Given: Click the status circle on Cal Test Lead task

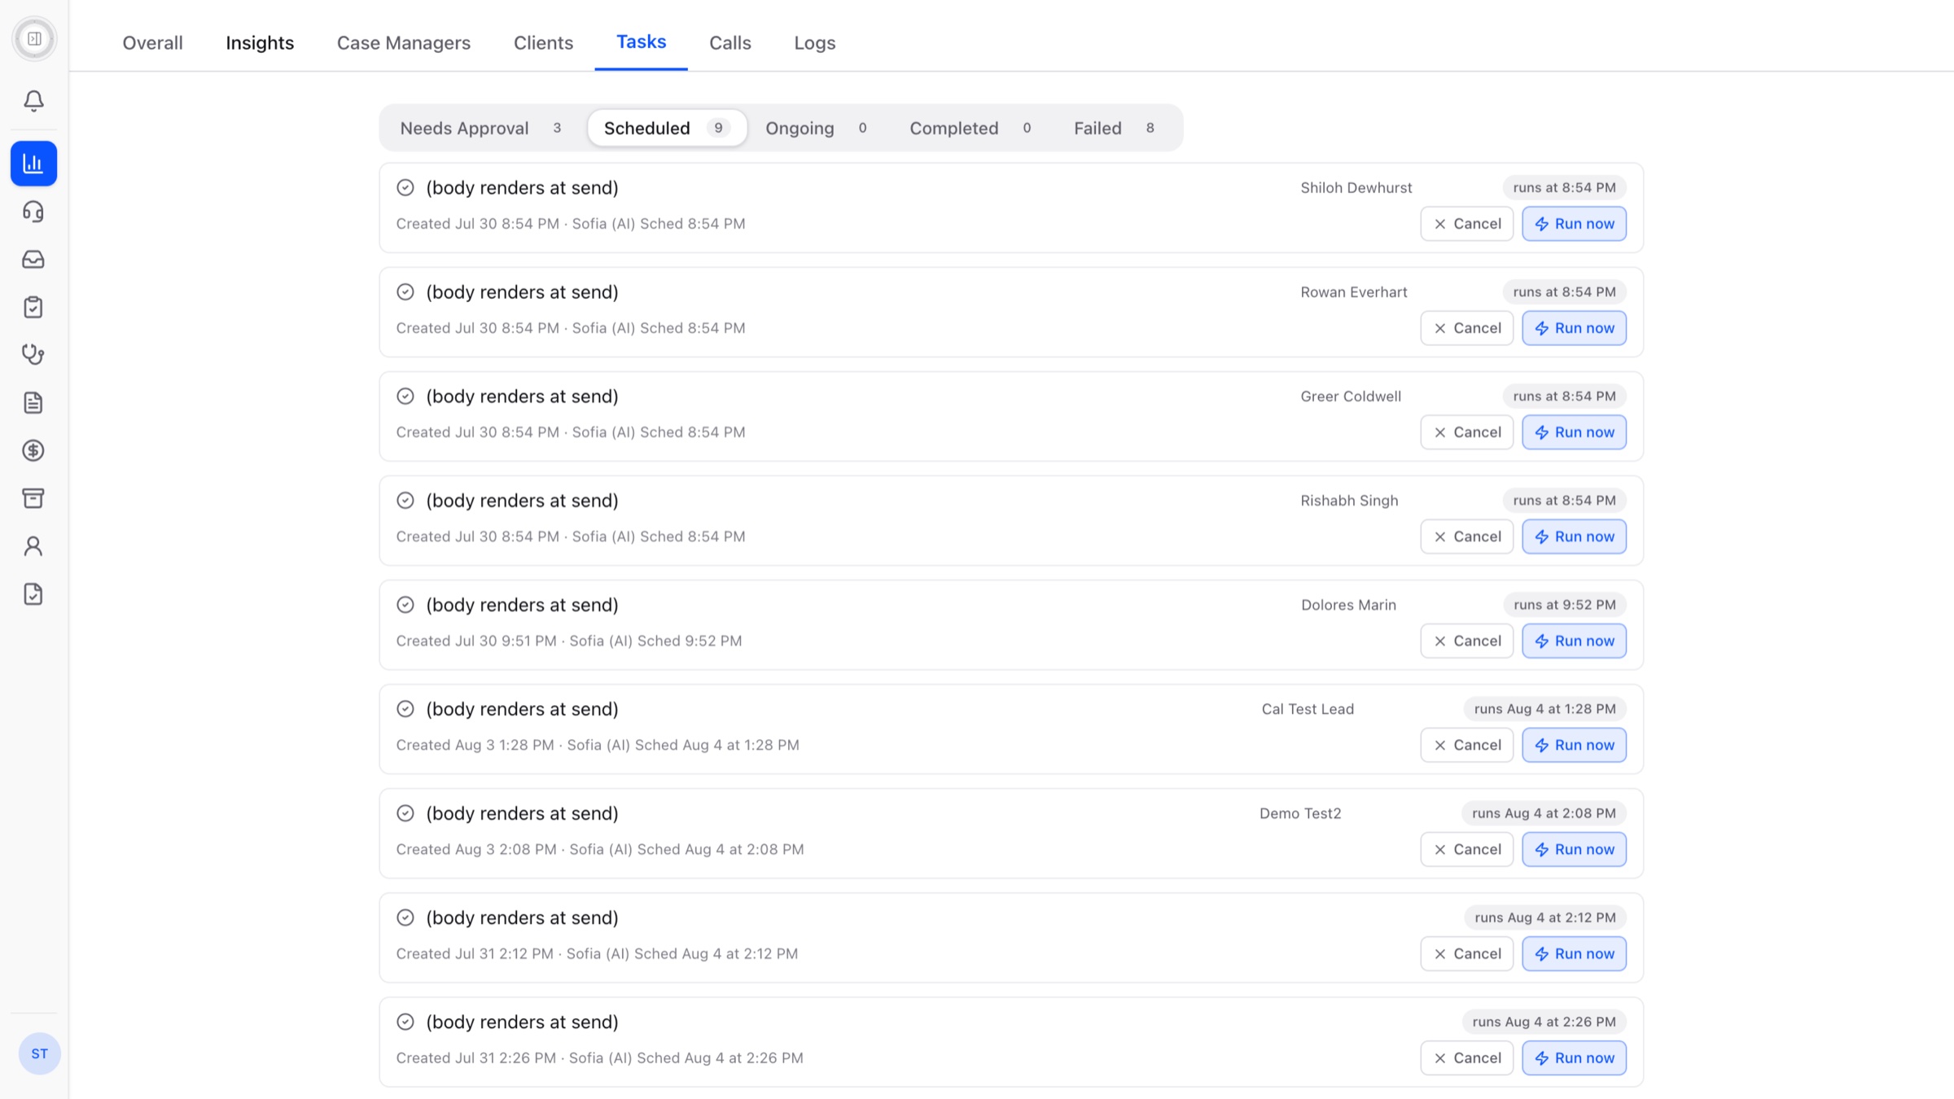Looking at the screenshot, I should click(x=405, y=709).
